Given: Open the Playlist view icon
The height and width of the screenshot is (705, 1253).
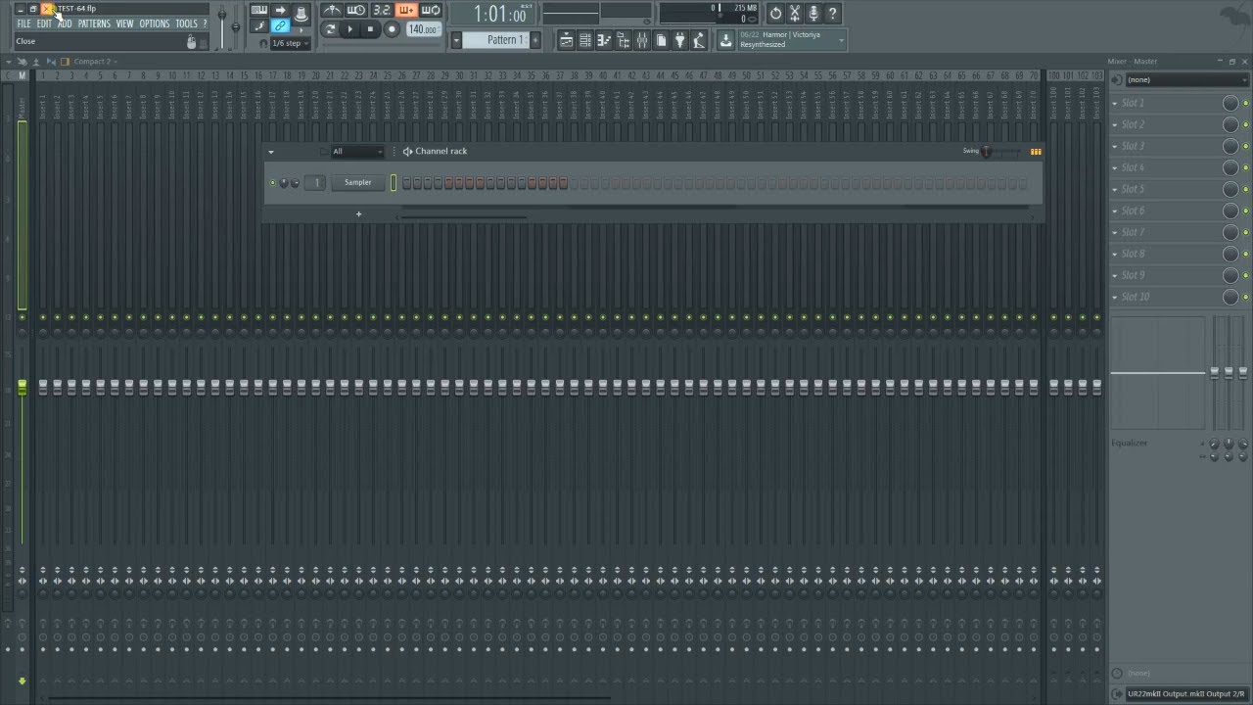Looking at the screenshot, I should 567,40.
